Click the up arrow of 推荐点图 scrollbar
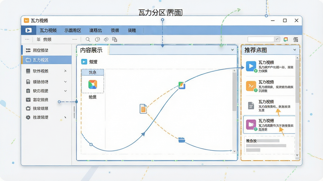The image size is (323, 181). click(297, 58)
